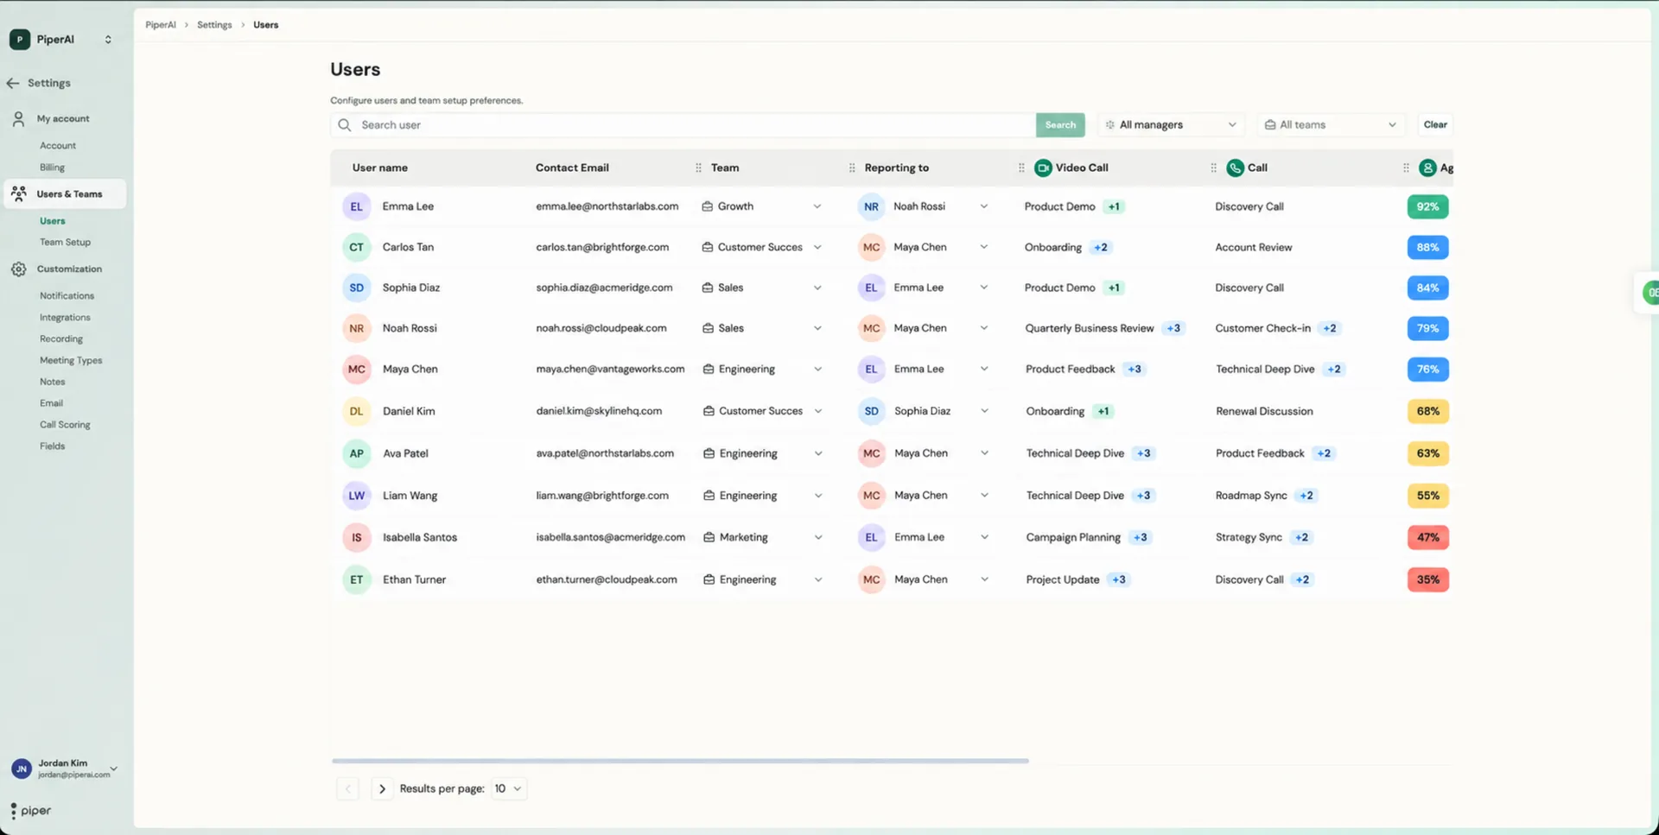The height and width of the screenshot is (835, 1659).
Task: Click Settings breadcrumb link
Action: click(214, 25)
